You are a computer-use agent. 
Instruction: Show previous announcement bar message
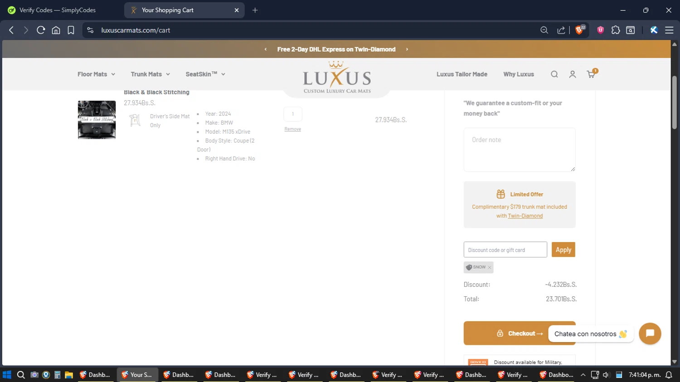[x=266, y=49]
